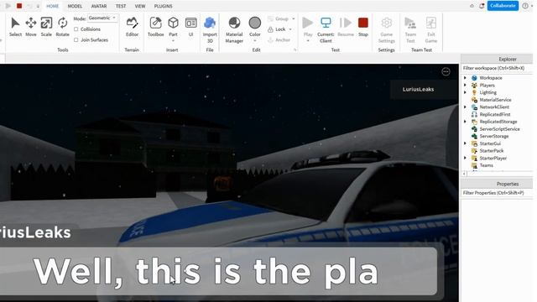Start Team Test
Viewport: 537px width, 302px height.
click(x=410, y=30)
